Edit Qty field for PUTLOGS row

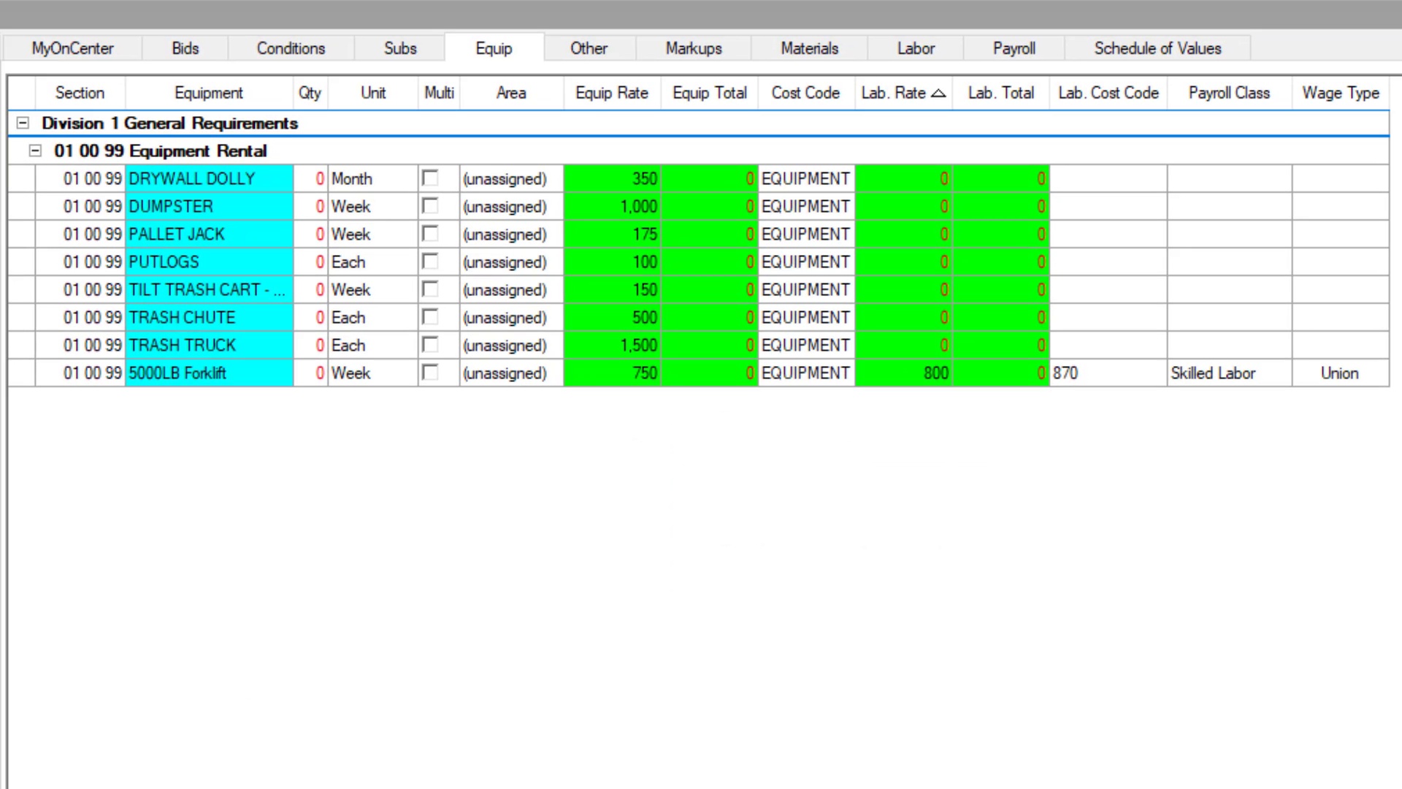click(311, 262)
